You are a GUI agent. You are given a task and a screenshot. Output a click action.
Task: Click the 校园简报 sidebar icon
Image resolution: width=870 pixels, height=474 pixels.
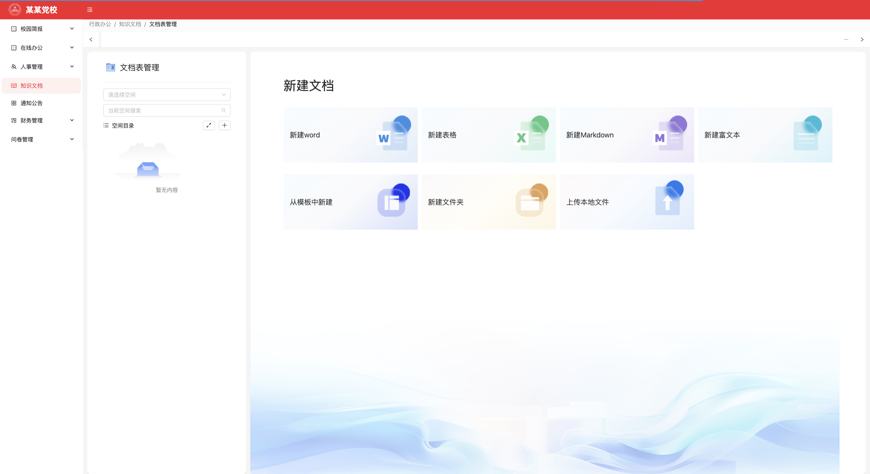pos(14,29)
